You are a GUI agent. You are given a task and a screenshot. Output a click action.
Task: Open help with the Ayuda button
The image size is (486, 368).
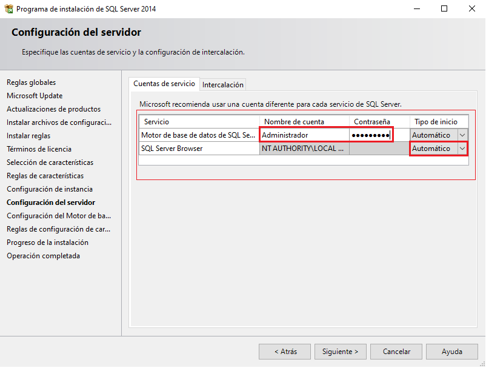pyautogui.click(x=452, y=352)
